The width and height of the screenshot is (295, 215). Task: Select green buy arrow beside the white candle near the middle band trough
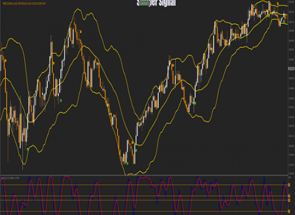click(x=136, y=150)
